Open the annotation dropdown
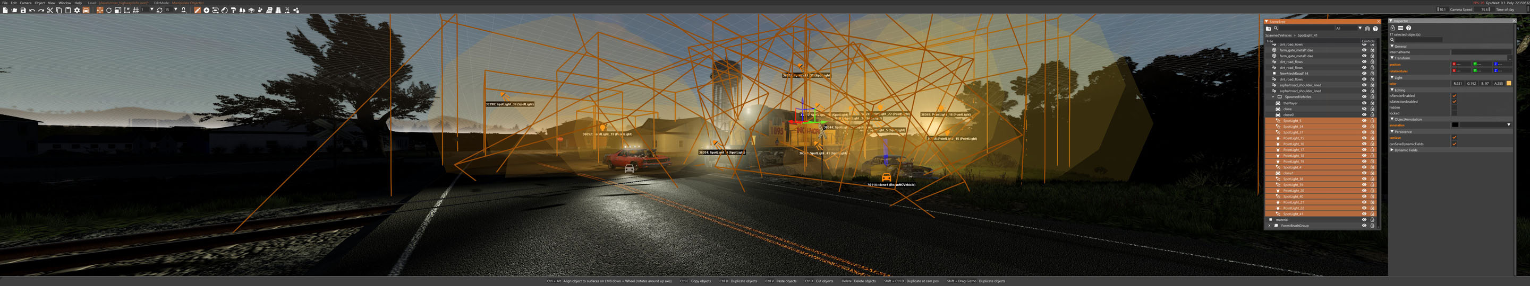Image resolution: width=1530 pixels, height=286 pixels. click(1509, 125)
